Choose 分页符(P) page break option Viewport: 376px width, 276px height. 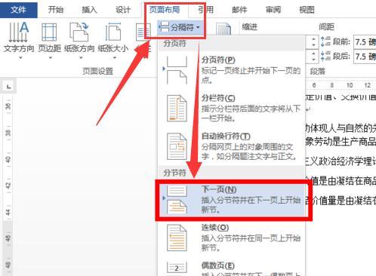tap(231, 69)
